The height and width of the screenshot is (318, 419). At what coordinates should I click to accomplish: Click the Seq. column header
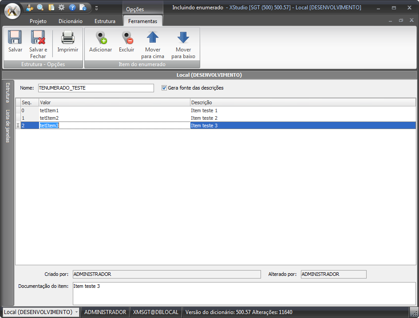point(30,102)
